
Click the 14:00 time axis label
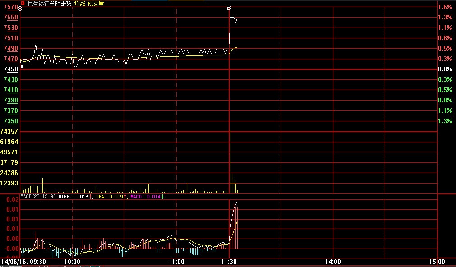[332, 262]
